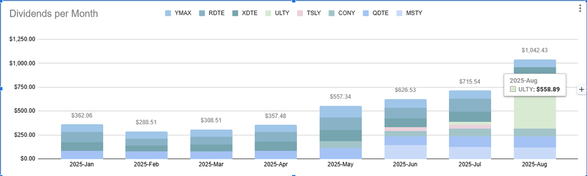This screenshot has height=176, width=587.
Task: Click the $1,042.43 total above August bar
Action: pyautogui.click(x=534, y=50)
